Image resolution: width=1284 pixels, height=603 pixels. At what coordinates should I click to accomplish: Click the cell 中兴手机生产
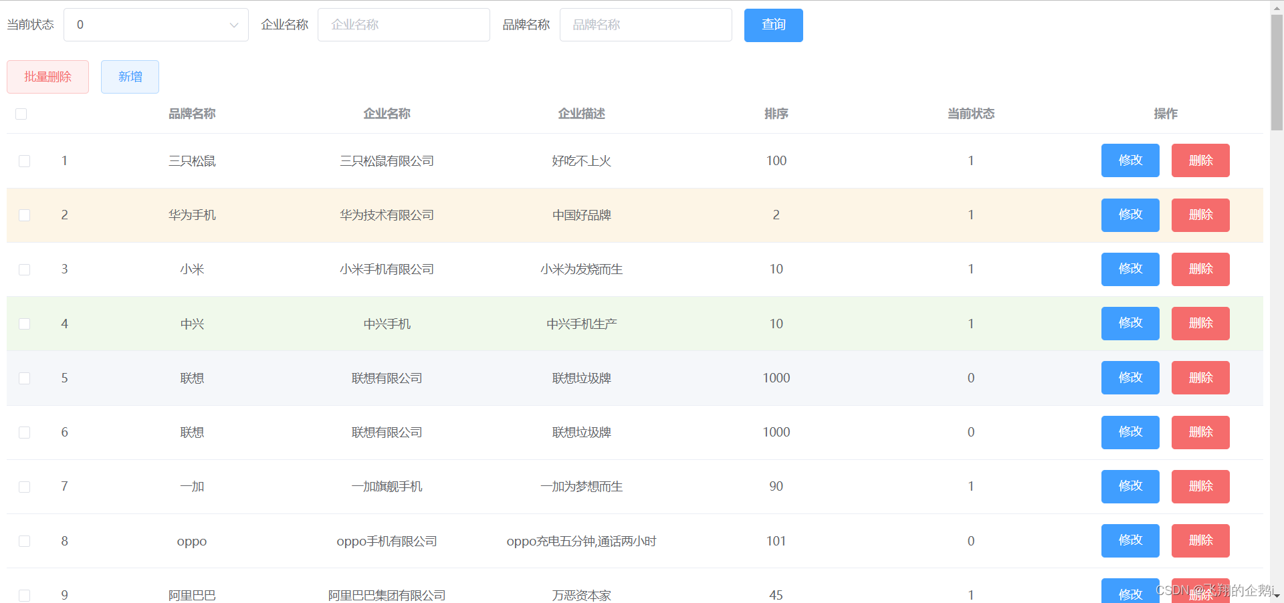[581, 324]
